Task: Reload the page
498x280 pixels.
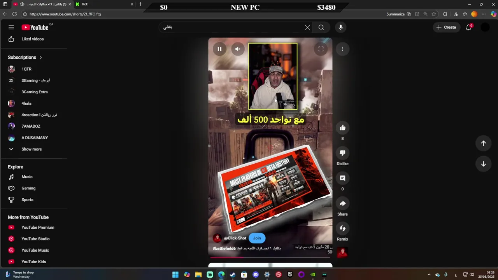Action: tap(14, 14)
